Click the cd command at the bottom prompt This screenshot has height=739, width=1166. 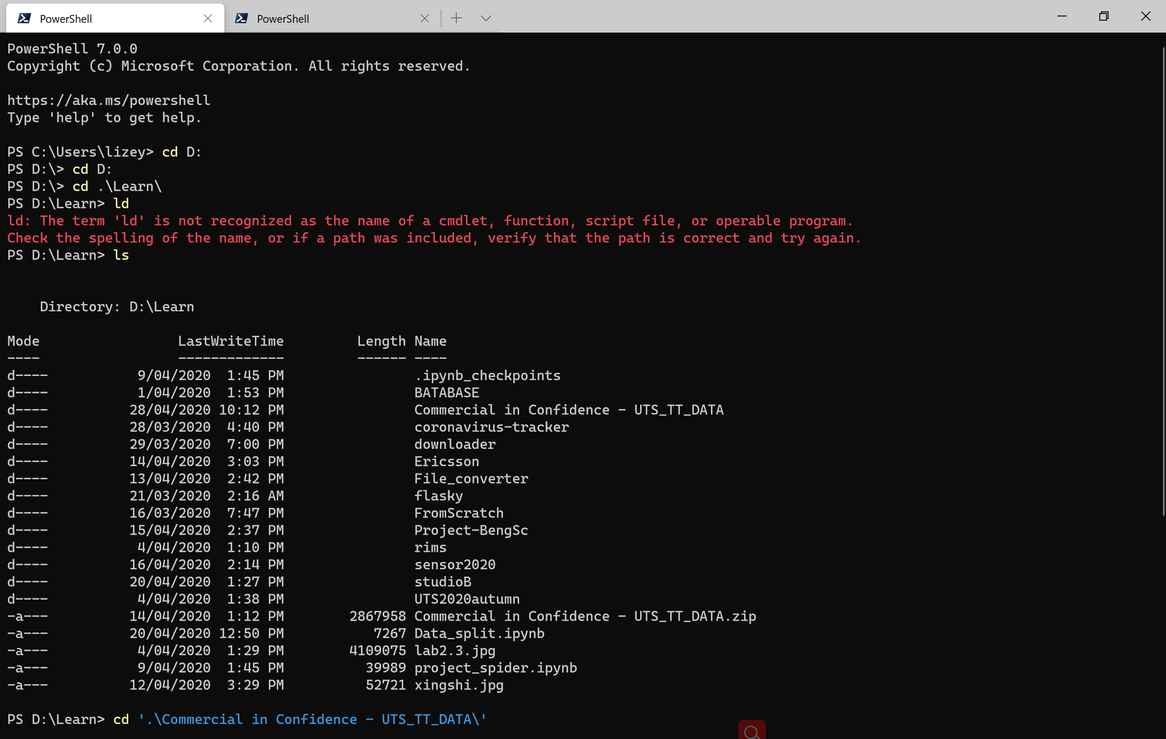121,719
